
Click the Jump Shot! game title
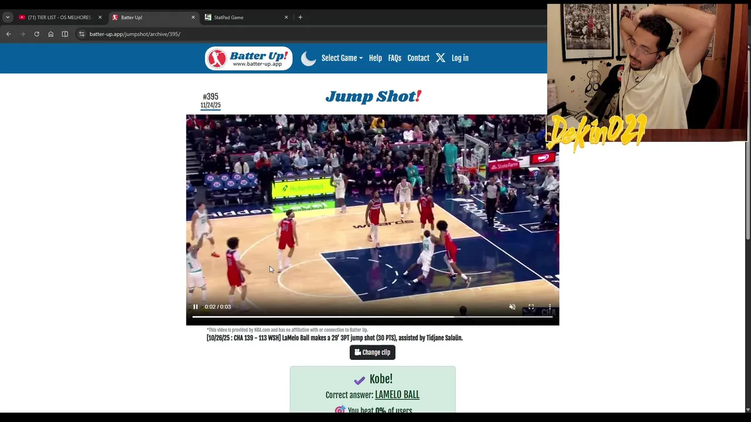click(373, 97)
